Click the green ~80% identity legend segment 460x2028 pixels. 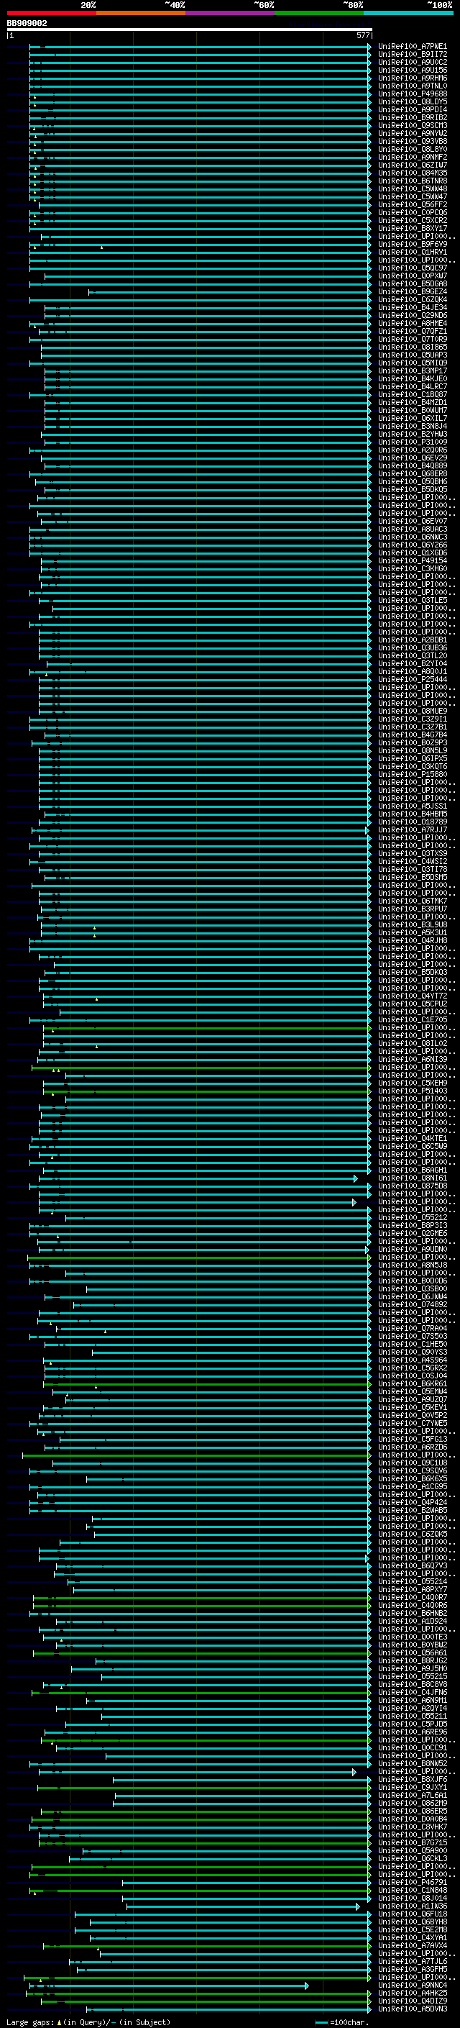[x=318, y=13]
